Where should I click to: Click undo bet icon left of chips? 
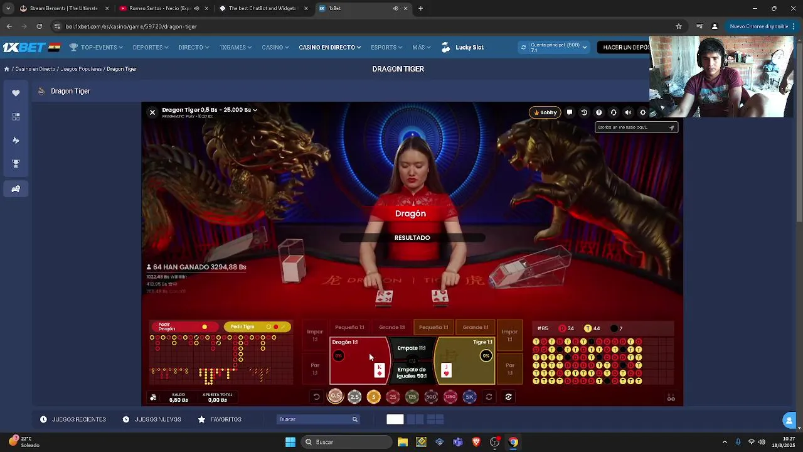316,397
